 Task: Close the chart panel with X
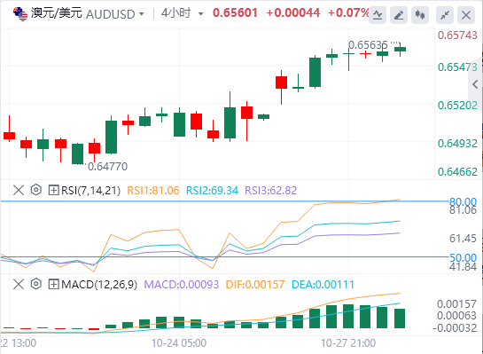click(x=466, y=15)
